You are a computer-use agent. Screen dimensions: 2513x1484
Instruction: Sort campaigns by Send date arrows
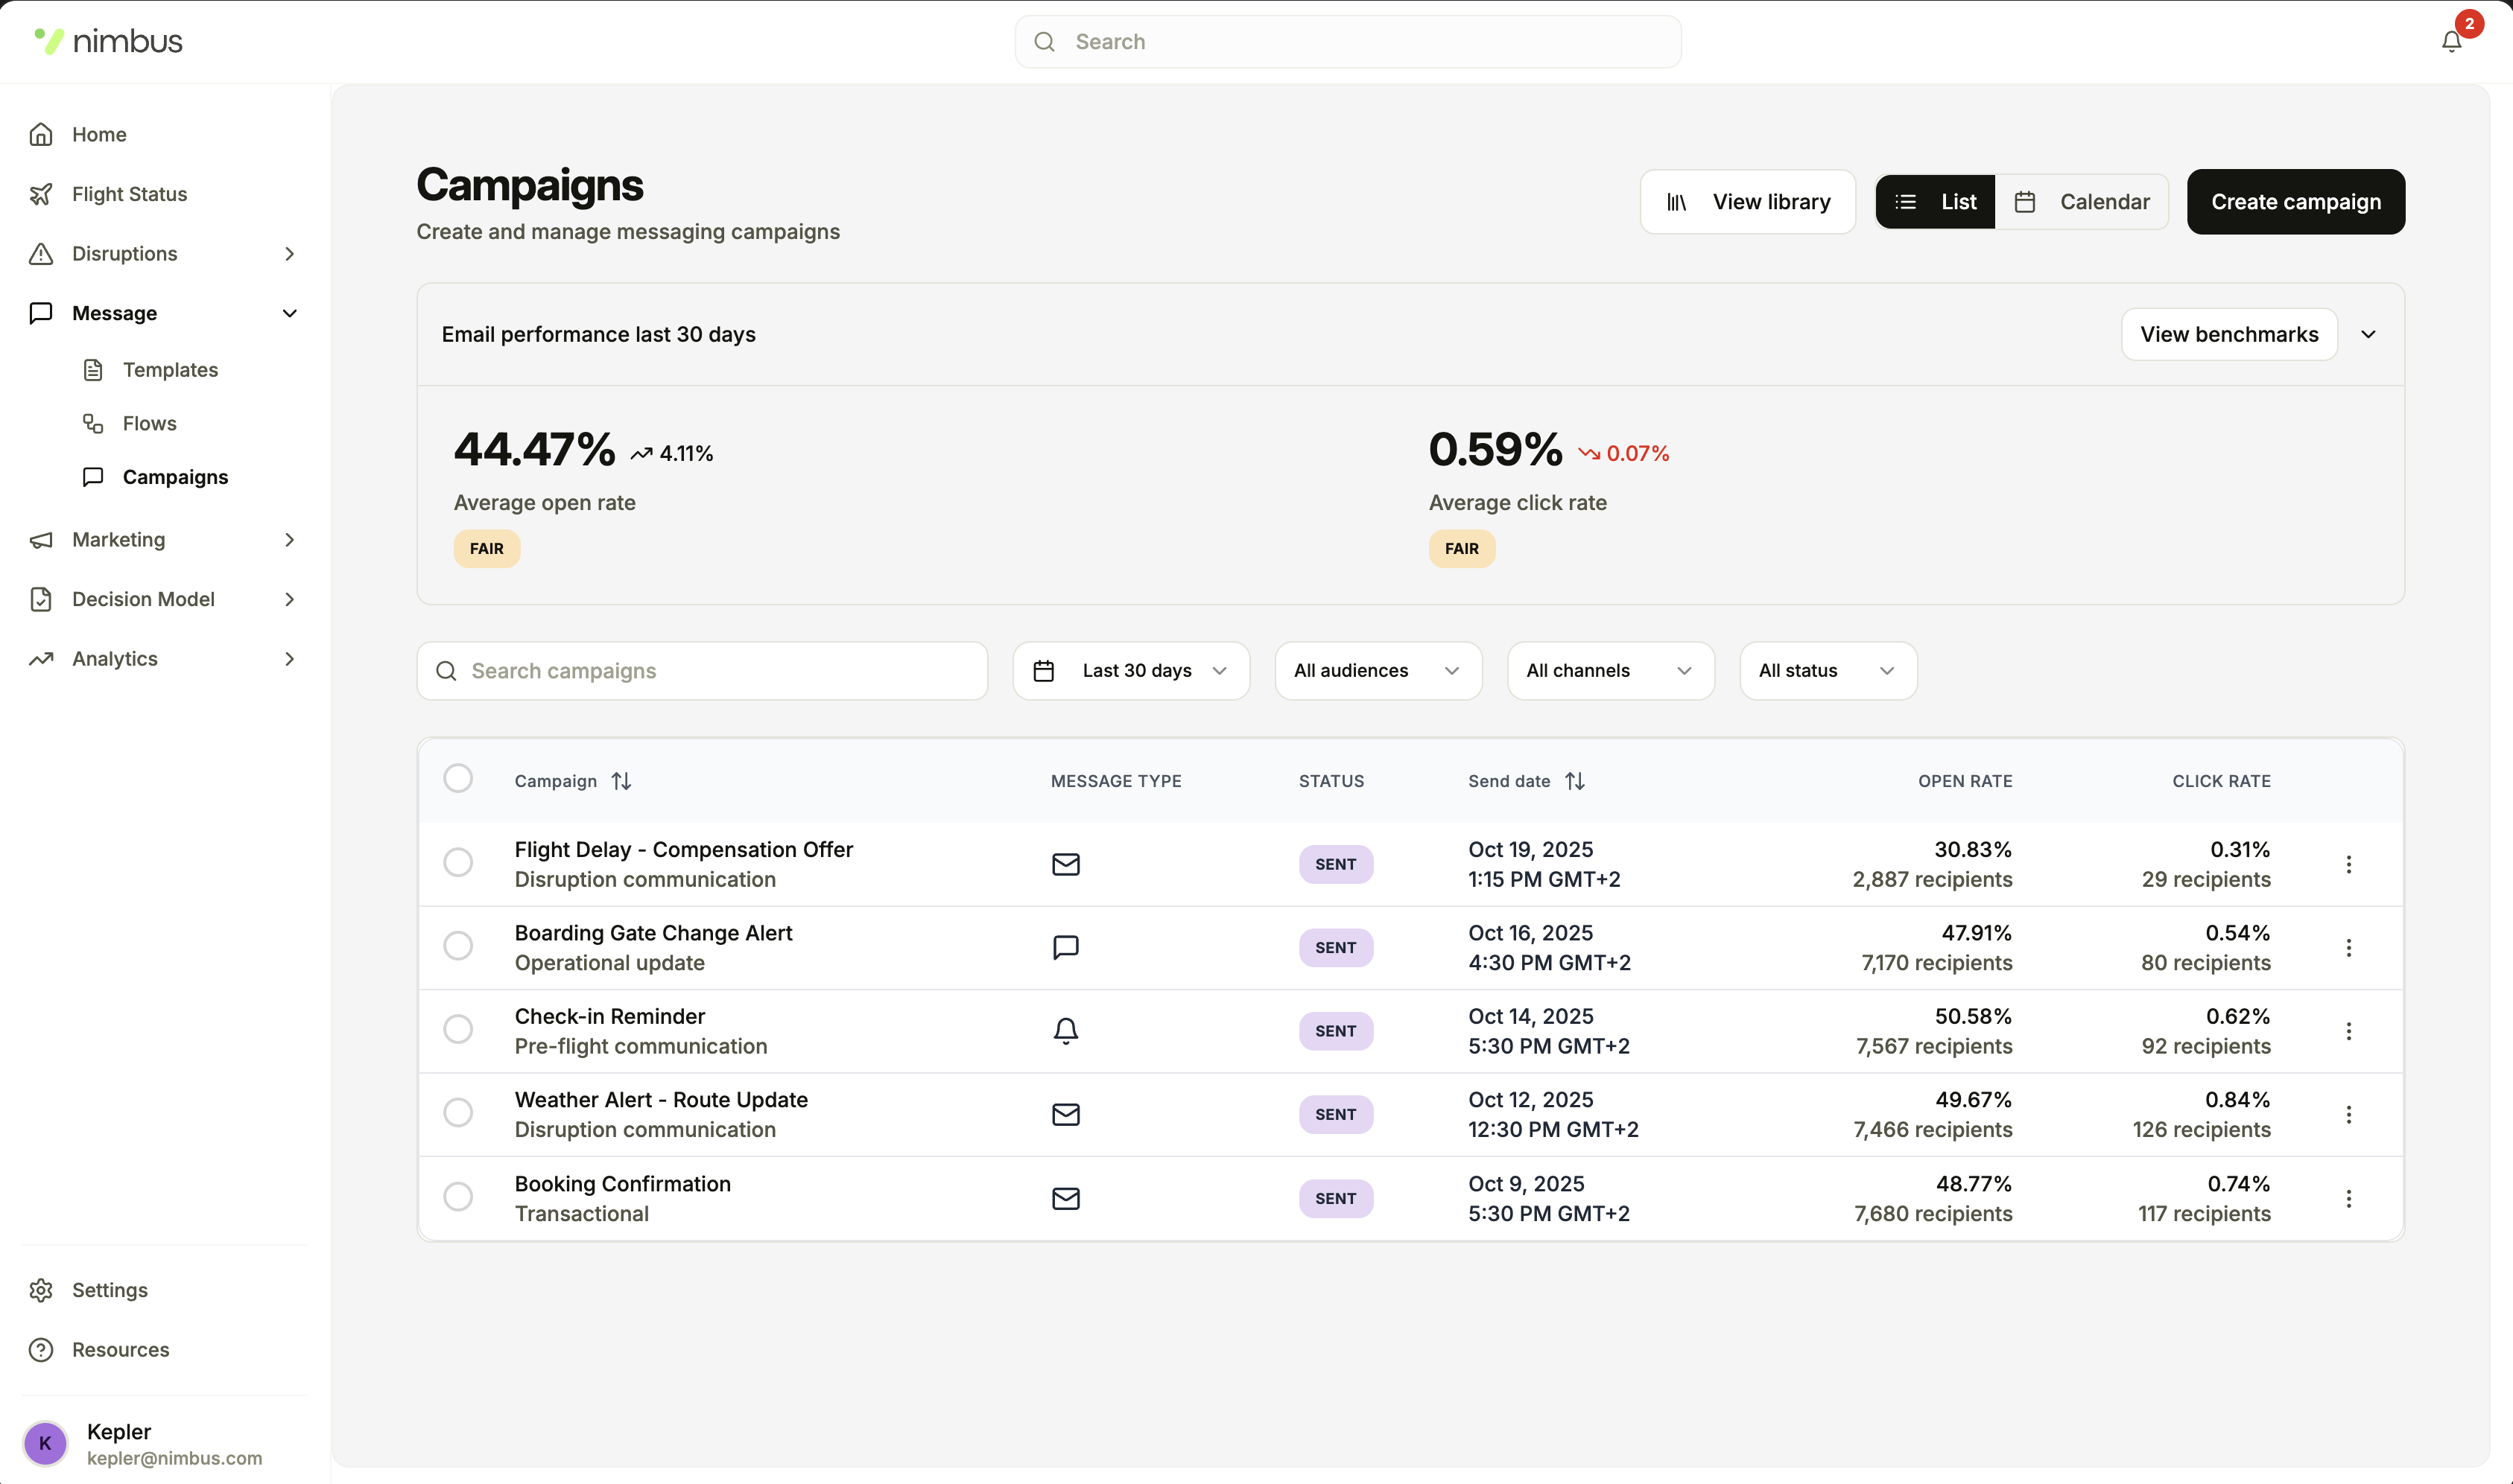point(1574,781)
